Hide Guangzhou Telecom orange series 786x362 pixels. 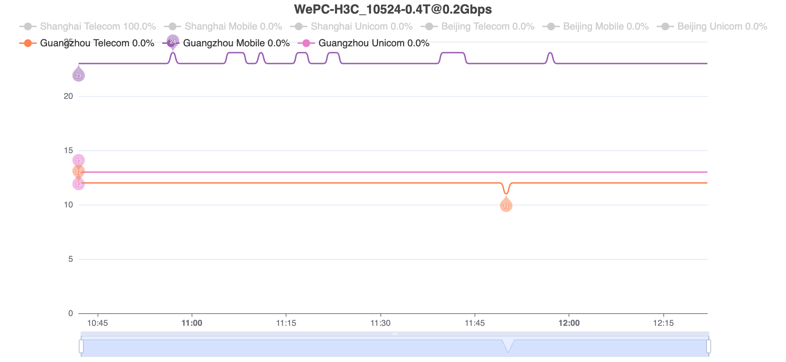(87, 43)
